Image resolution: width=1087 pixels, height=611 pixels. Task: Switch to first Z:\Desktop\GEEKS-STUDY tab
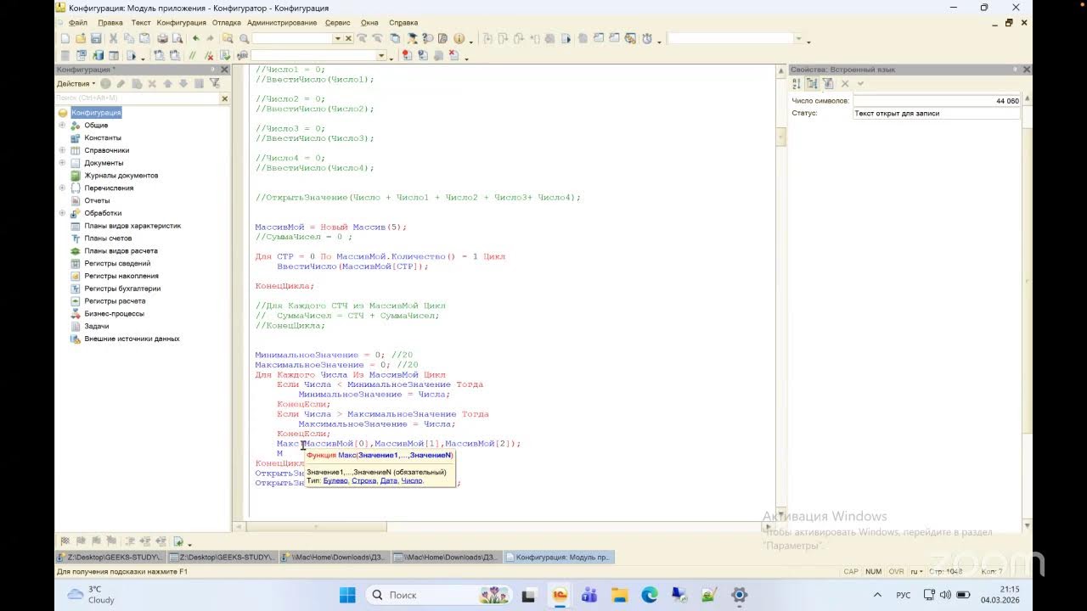110,558
